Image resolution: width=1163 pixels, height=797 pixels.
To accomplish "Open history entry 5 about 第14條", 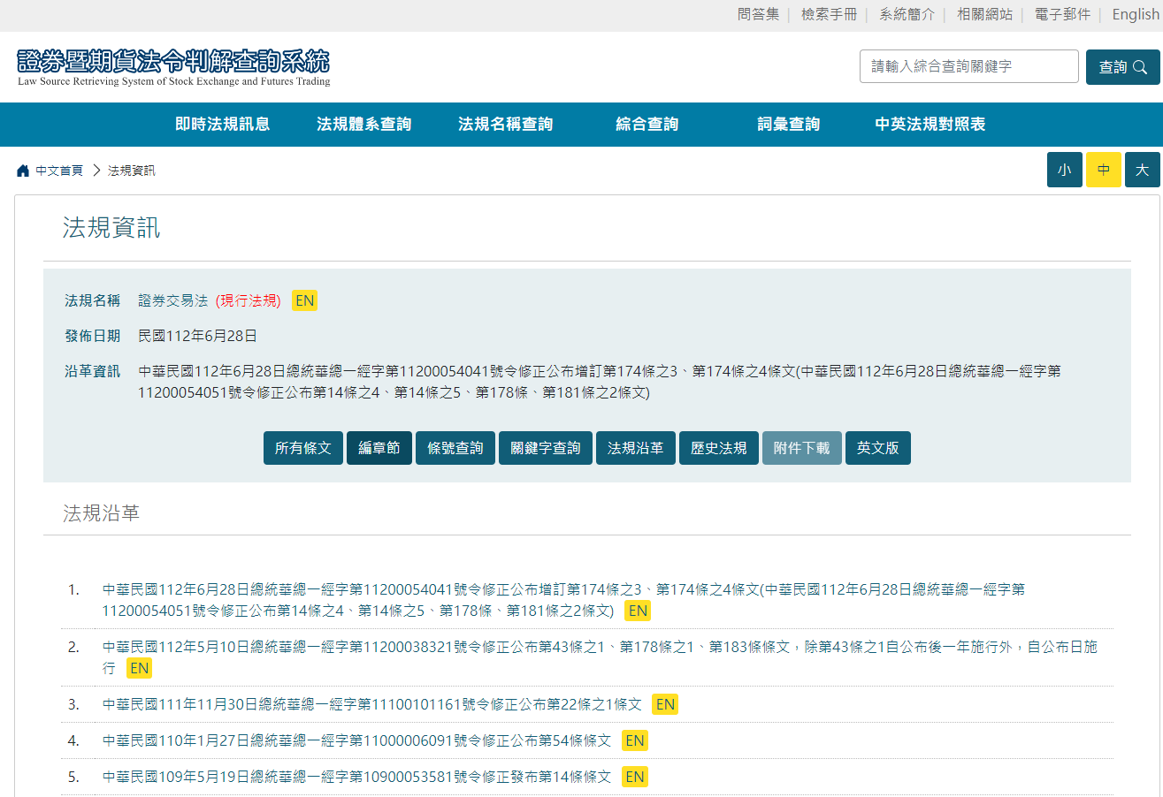I will click(x=357, y=777).
